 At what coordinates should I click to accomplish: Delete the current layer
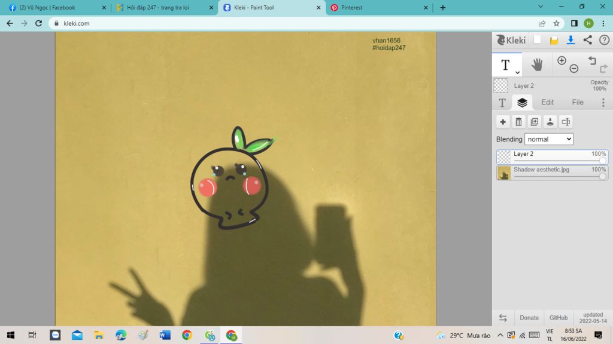point(518,122)
